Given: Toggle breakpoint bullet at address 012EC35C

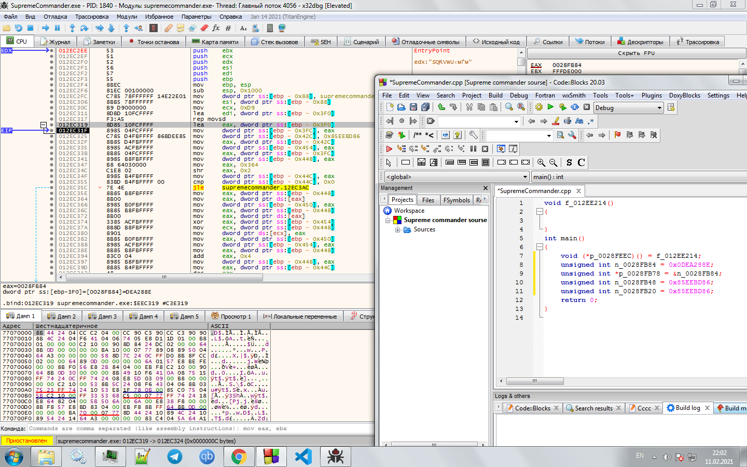Looking at the screenshot, I should point(51,187).
